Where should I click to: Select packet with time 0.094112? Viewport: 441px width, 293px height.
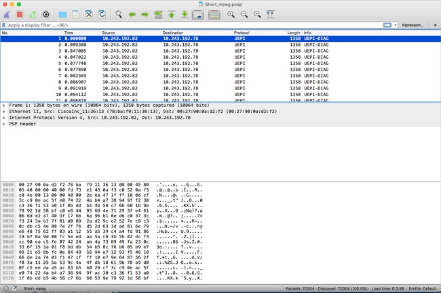coord(220,95)
